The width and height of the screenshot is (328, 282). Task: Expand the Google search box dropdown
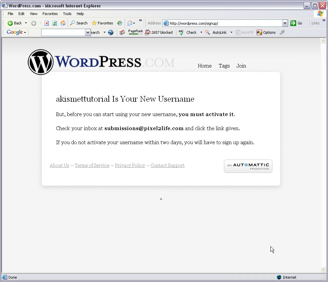pyautogui.click(x=88, y=32)
